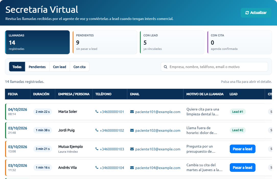Click the 2 min 22 s duration badge
Image resolution: width=277 pixels, height=179 pixels.
pyautogui.click(x=43, y=112)
